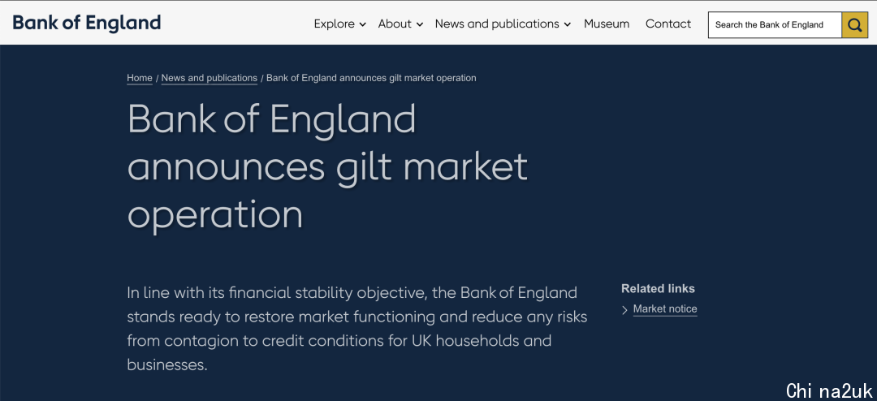Image resolution: width=877 pixels, height=401 pixels.
Task: Open the About dropdown menu
Action: 400,24
